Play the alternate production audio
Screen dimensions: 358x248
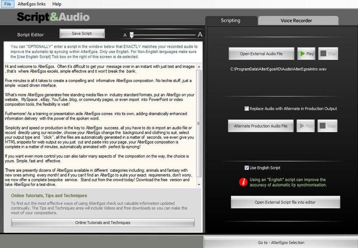point(306,126)
